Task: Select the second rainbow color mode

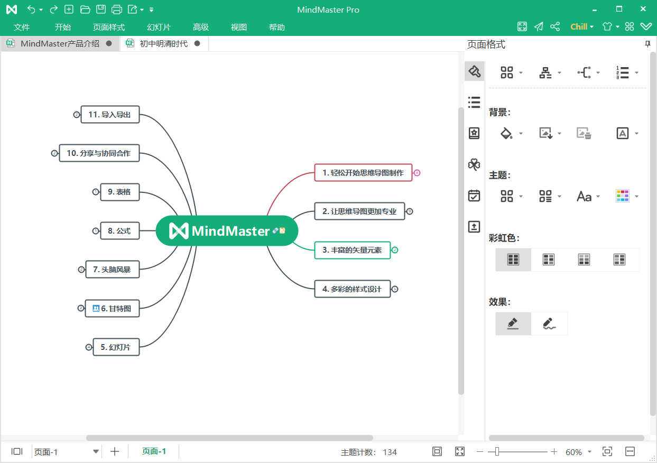Action: (x=549, y=260)
